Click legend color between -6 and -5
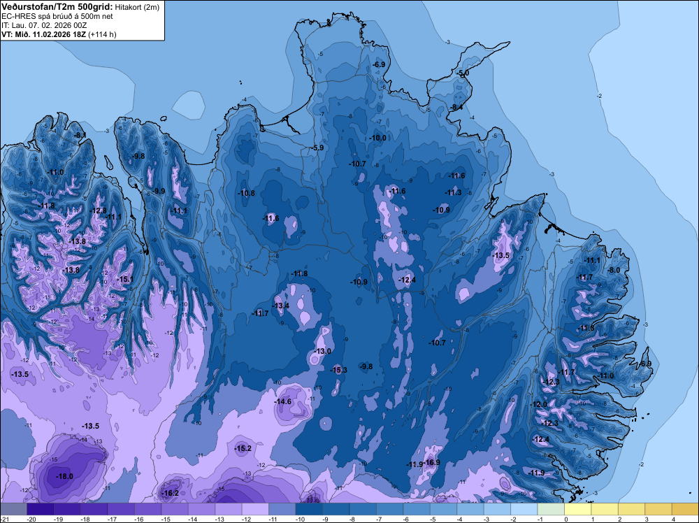The image size is (699, 523). pyautogui.click(x=417, y=509)
